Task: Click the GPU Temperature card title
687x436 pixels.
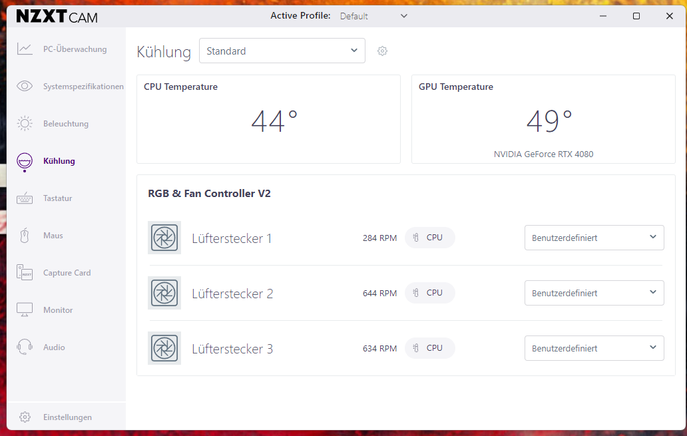Action: click(x=455, y=87)
